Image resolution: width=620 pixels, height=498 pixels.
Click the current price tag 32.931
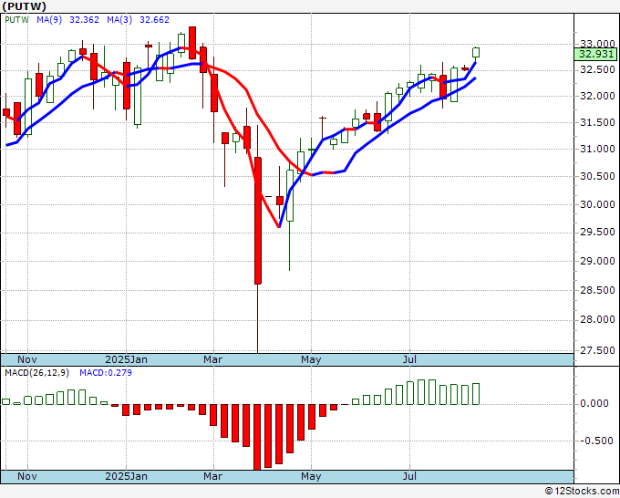click(x=595, y=54)
